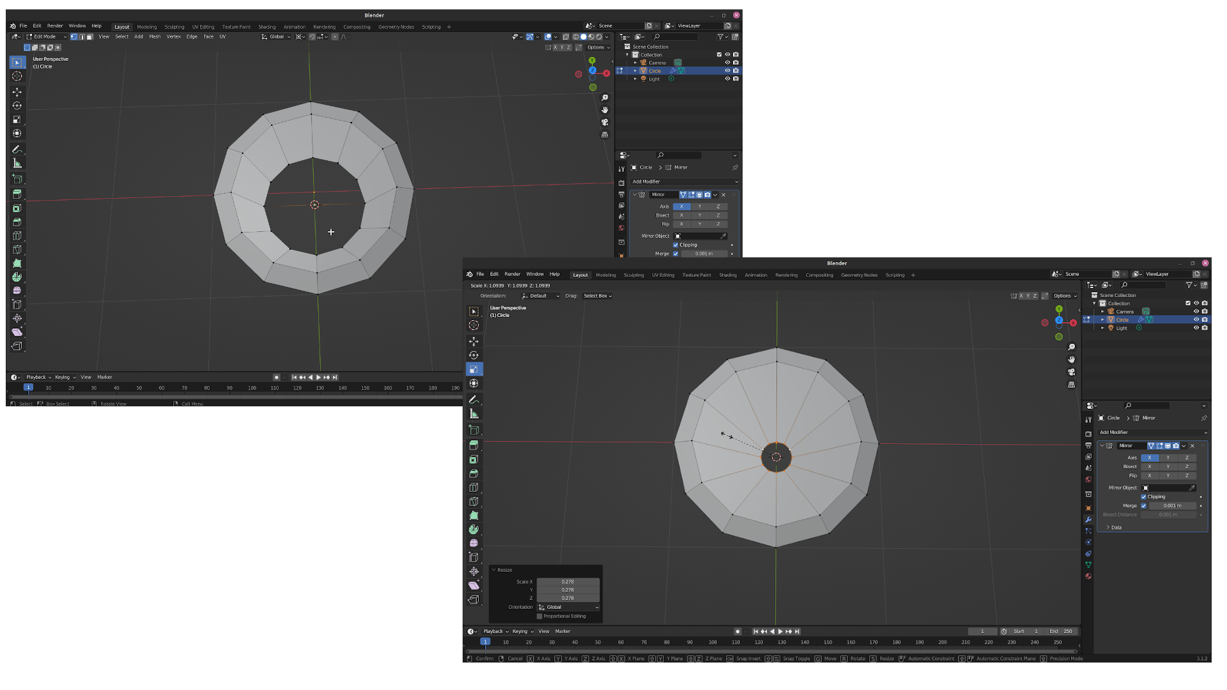Click pan hand icon in front window viewport
The width and height of the screenshot is (1227, 690).
click(x=1072, y=359)
